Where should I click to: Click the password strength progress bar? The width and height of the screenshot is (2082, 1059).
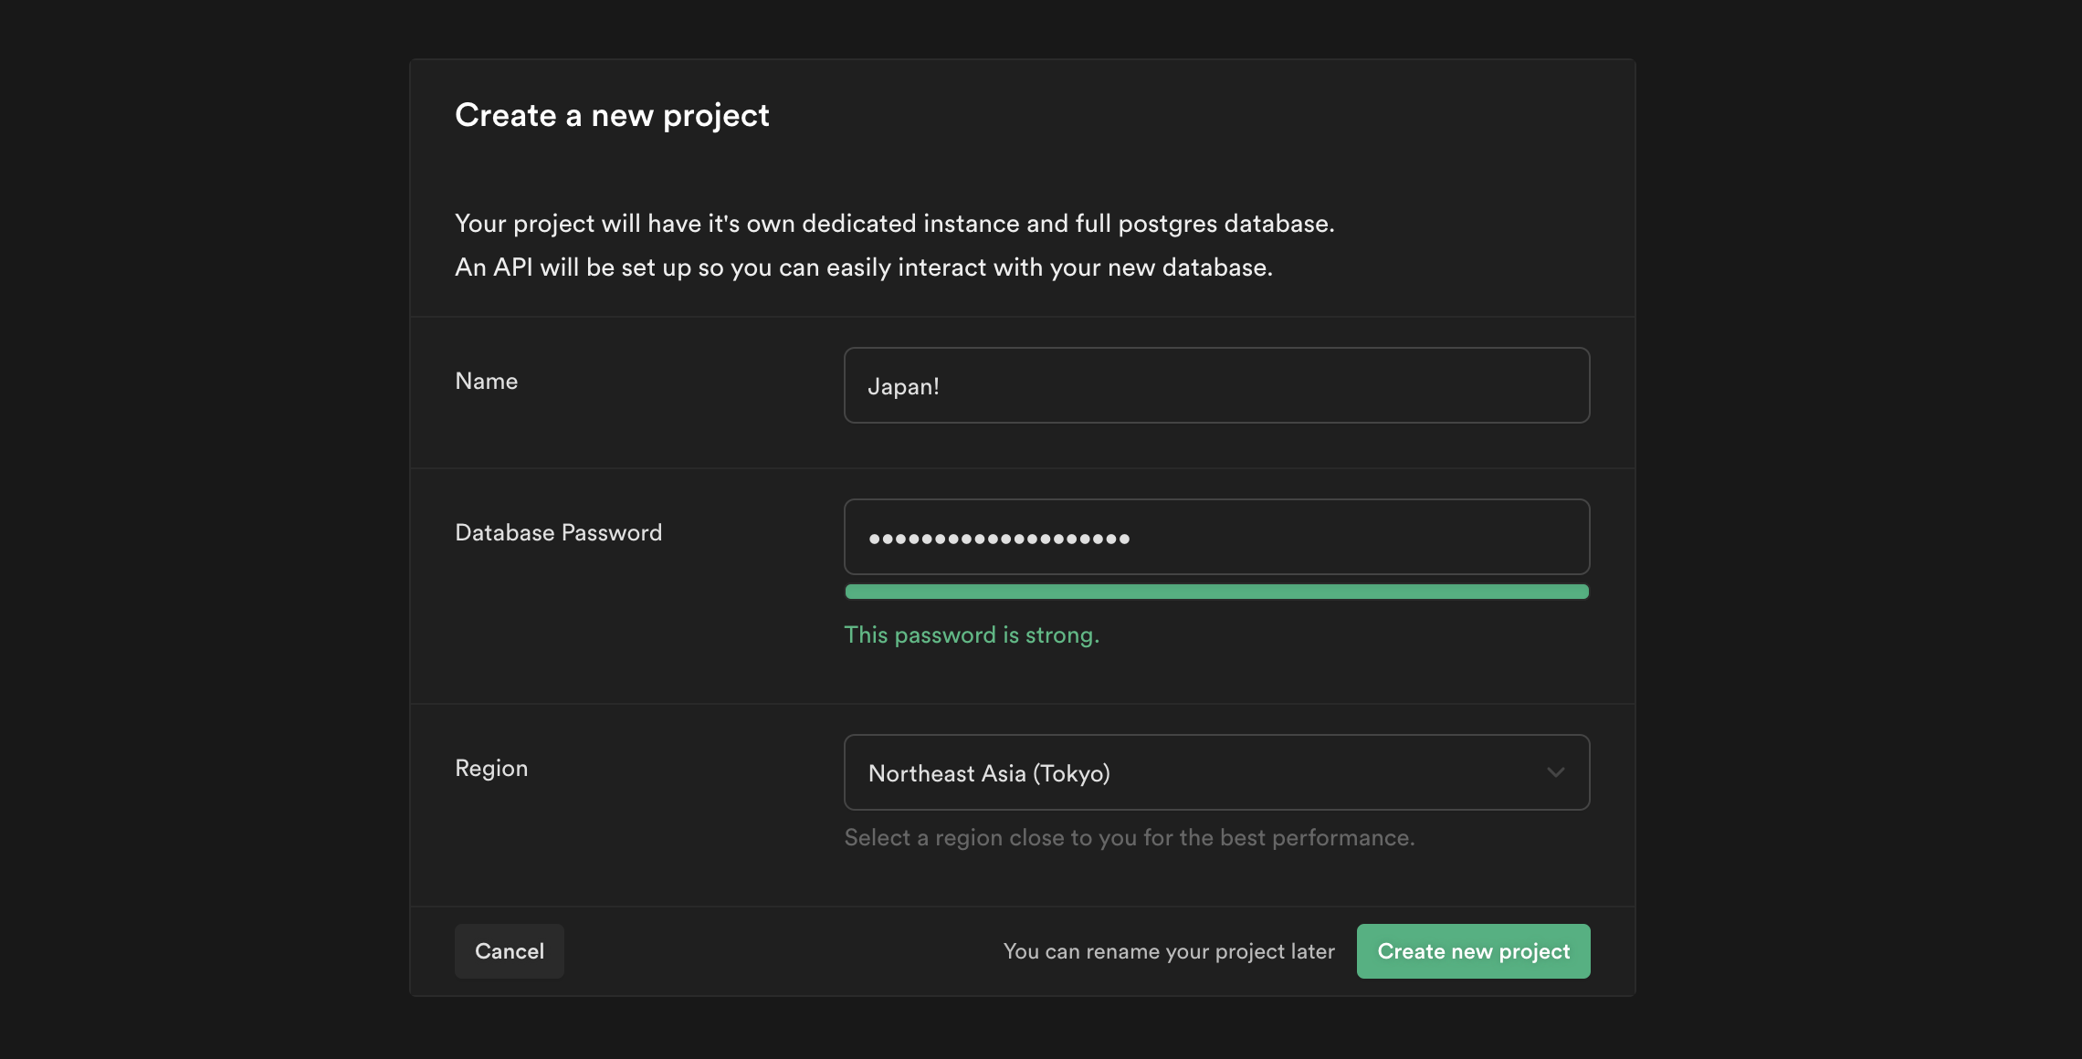(x=1216, y=591)
